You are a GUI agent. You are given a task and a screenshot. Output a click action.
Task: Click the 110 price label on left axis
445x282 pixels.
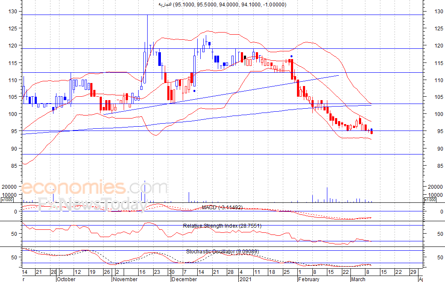point(13,80)
